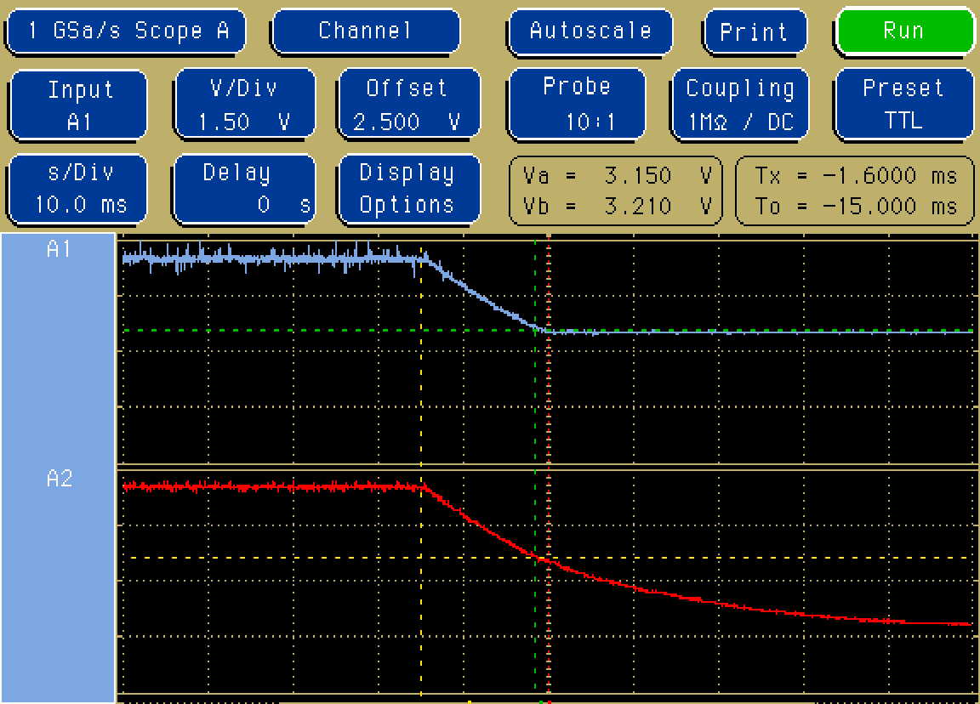The height and width of the screenshot is (704, 980).
Task: Select the Delay 0 s field
Action: click(244, 190)
